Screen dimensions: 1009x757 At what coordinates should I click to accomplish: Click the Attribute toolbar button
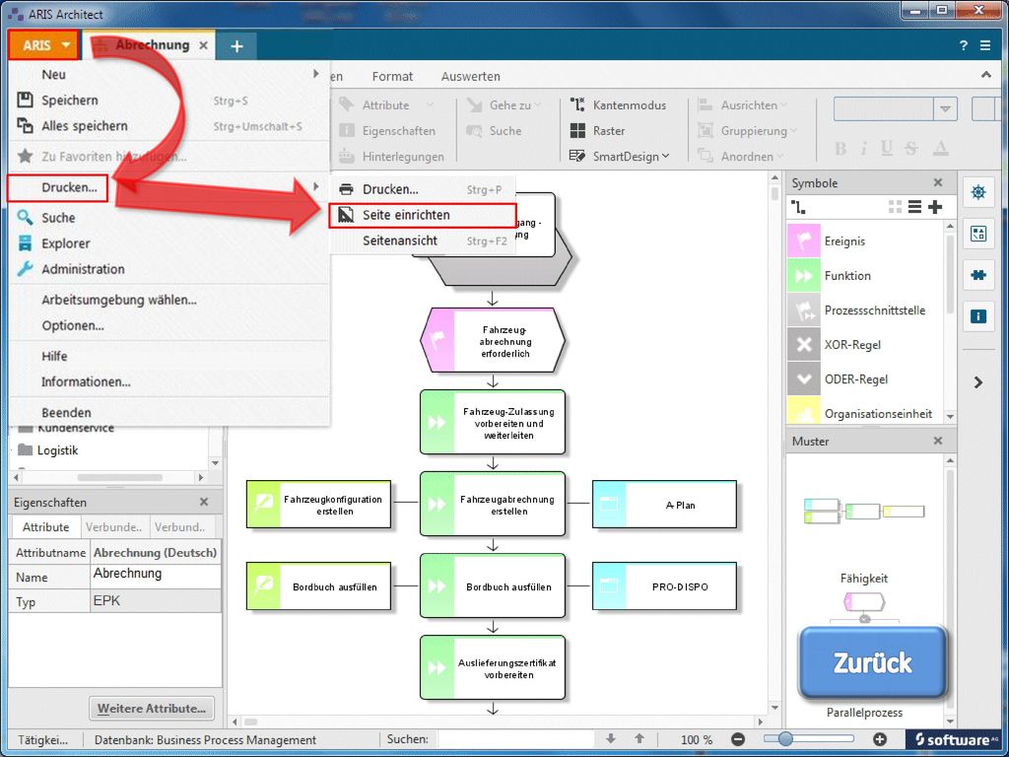(385, 104)
